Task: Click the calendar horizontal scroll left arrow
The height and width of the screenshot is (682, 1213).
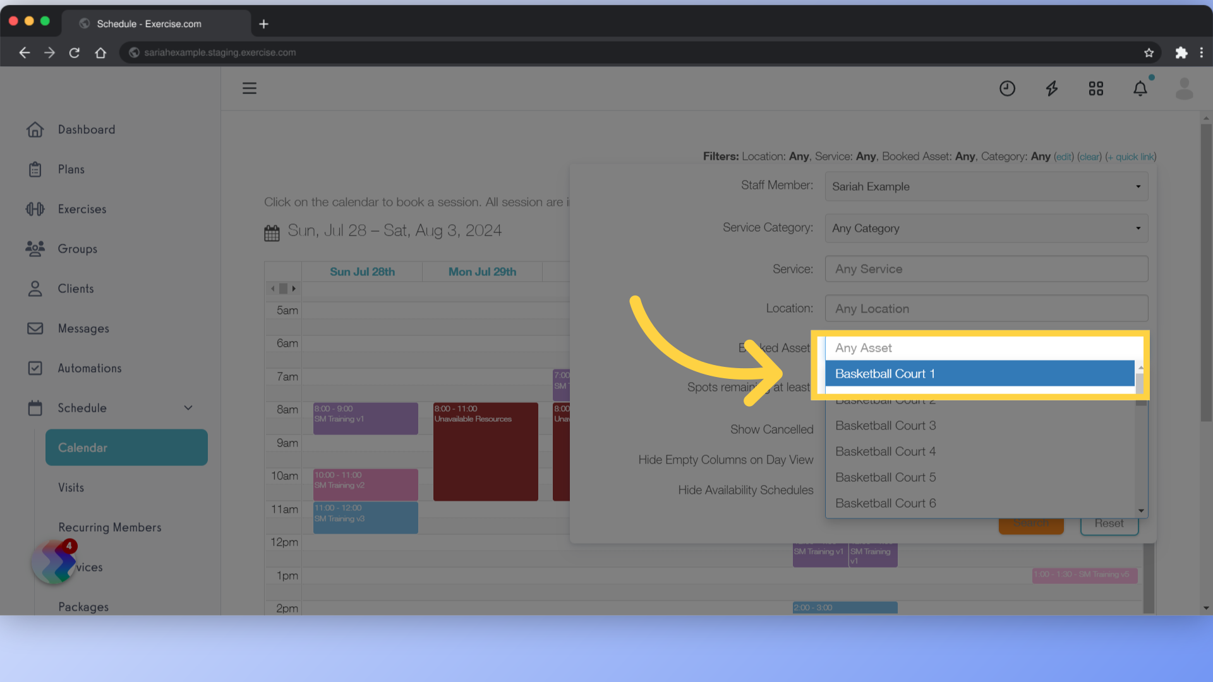Action: pos(273,289)
